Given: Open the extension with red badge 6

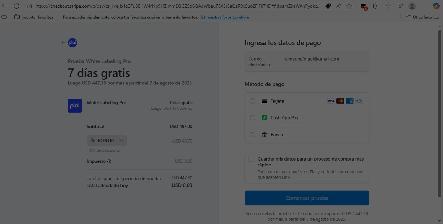Looking at the screenshot, I should tap(364, 6).
